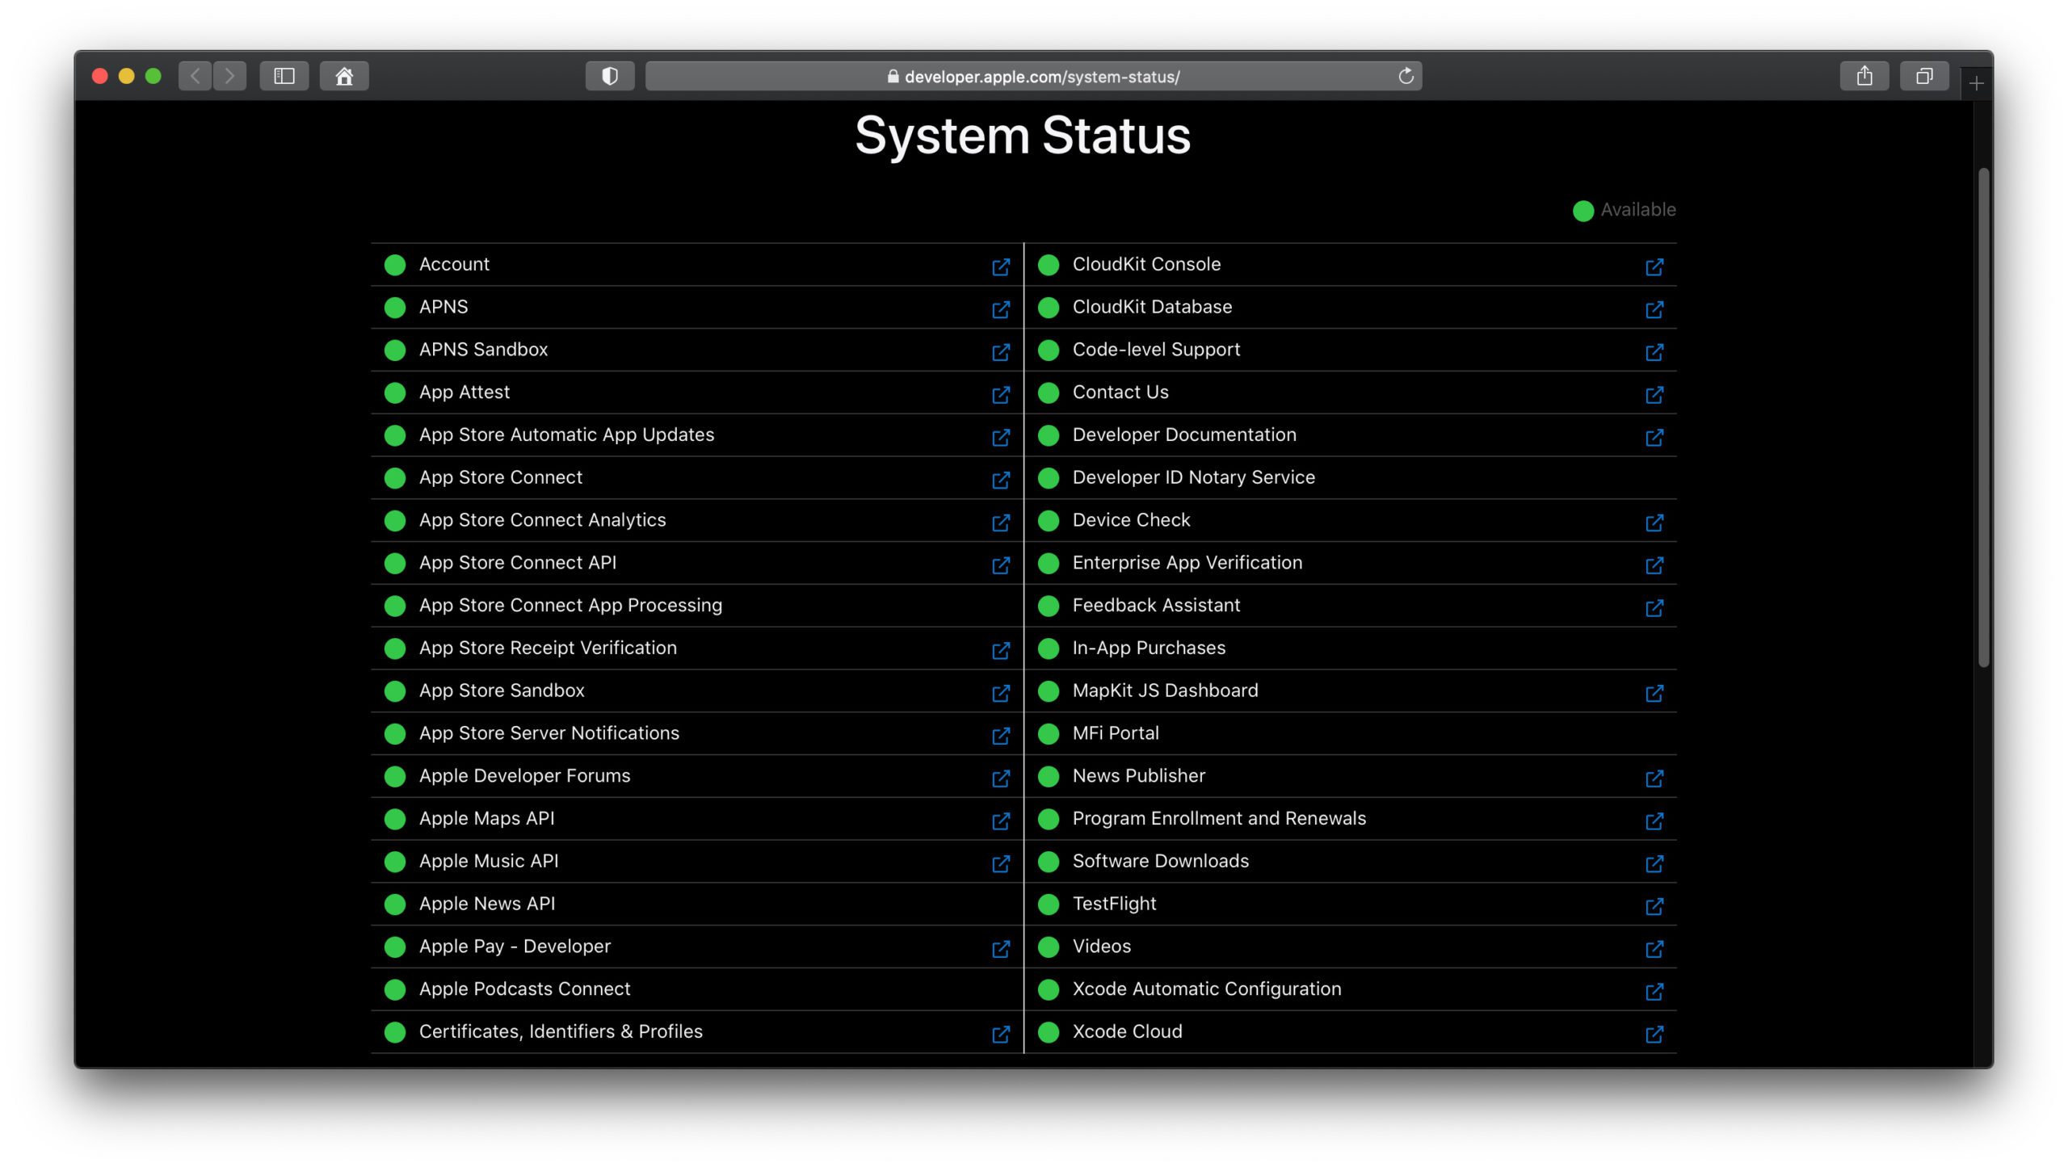The width and height of the screenshot is (2068, 1167).
Task: Open the privacy report shield icon
Action: coord(610,76)
